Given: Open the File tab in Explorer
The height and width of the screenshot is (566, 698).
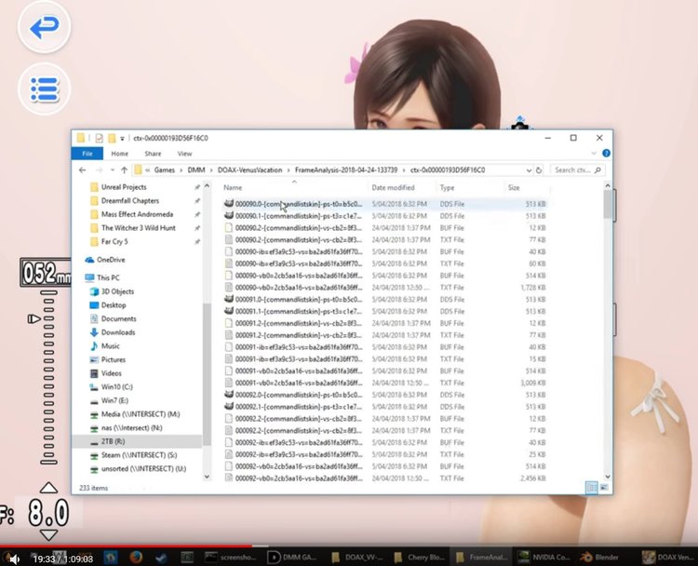Looking at the screenshot, I should coord(87,154).
